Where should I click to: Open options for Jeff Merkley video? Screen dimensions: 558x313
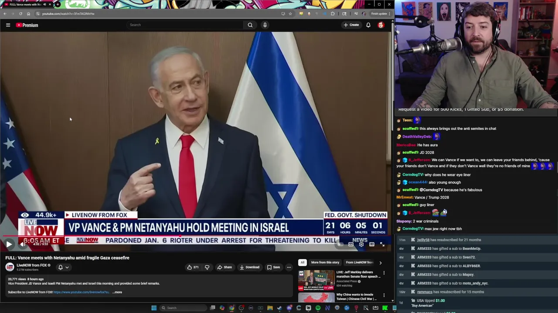384,273
